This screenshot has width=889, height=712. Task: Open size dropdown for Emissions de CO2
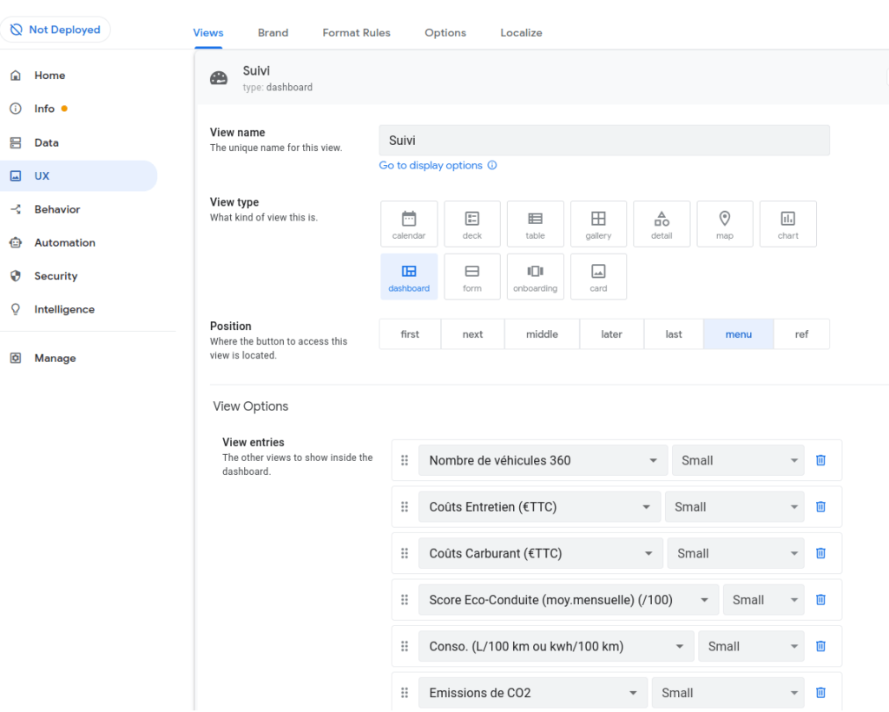tap(728, 693)
